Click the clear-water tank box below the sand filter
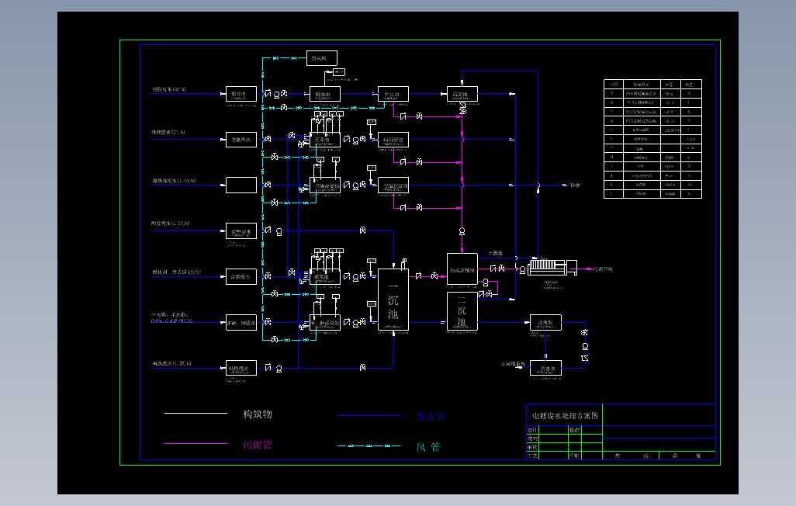796x506 pixels. coord(545,369)
